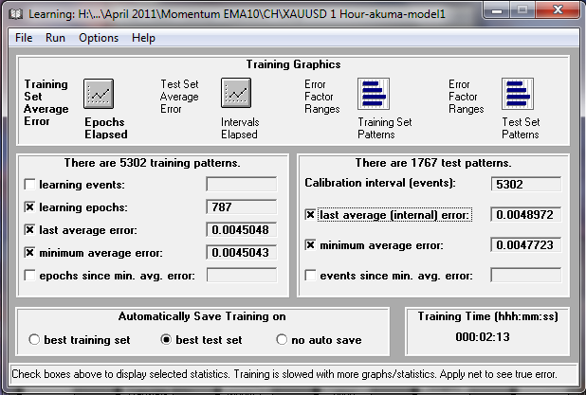Open the Training Set Average Error graph icon
Image resolution: width=586 pixels, height=395 pixels.
point(99,94)
